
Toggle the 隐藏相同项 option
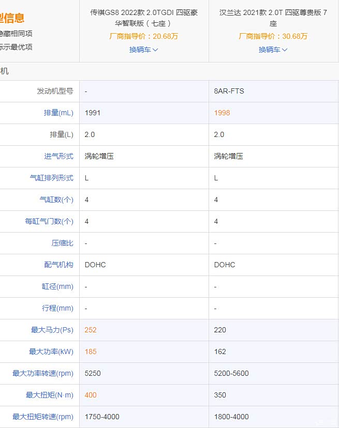pos(16,34)
